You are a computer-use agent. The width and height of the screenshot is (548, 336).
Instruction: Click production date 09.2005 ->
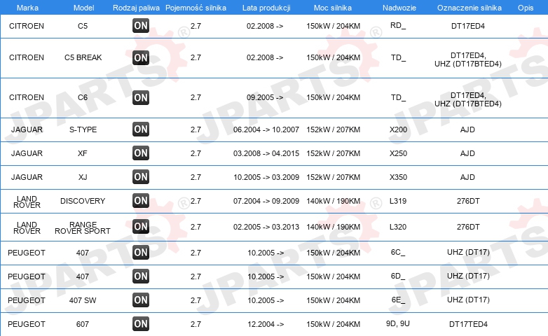(265, 97)
